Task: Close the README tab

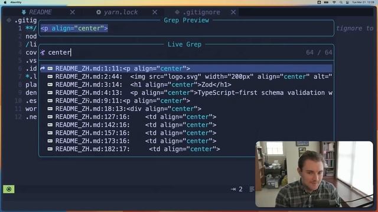Action: pyautogui.click(x=72, y=12)
